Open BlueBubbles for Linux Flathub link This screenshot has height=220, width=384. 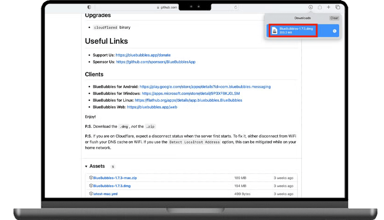click(188, 100)
